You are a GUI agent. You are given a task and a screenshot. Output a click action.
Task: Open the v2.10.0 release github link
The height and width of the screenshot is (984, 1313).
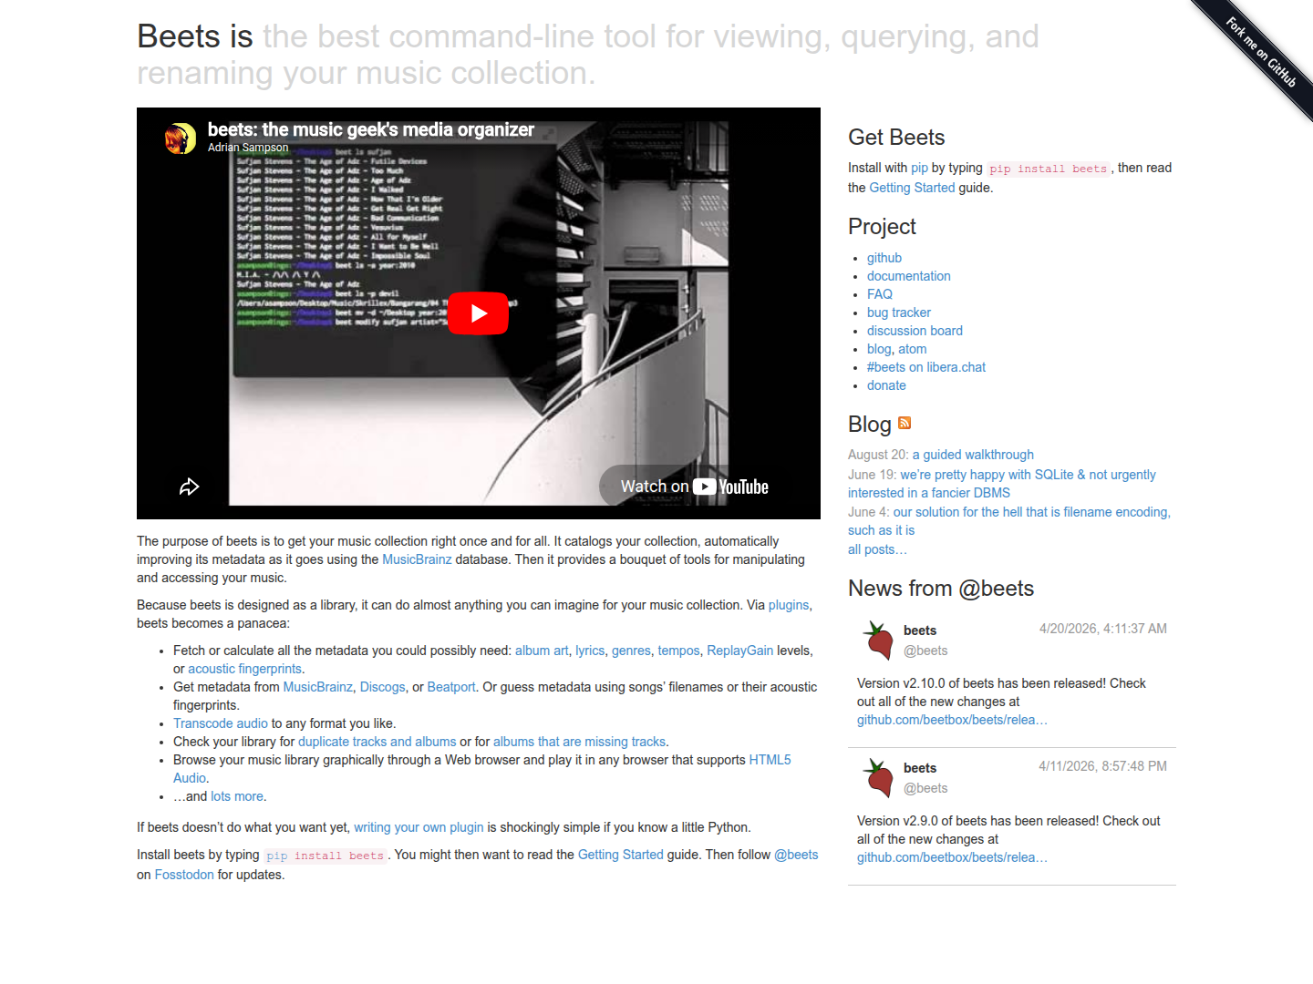click(x=952, y=720)
